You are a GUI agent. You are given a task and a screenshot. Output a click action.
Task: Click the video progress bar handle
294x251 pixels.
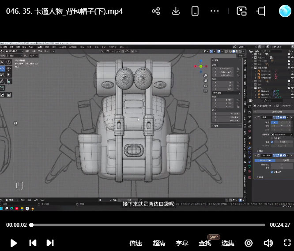(x=31, y=225)
